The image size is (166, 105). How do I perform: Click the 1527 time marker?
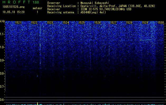point(113,23)
